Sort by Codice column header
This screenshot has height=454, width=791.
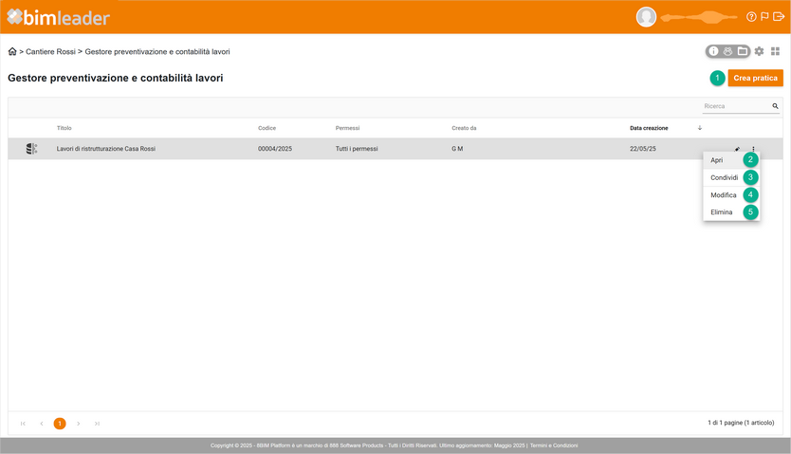(267, 128)
